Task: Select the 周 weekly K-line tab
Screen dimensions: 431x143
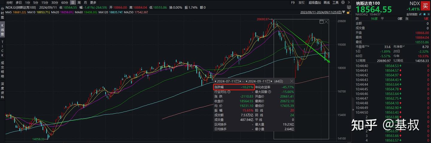Action: point(79,2)
